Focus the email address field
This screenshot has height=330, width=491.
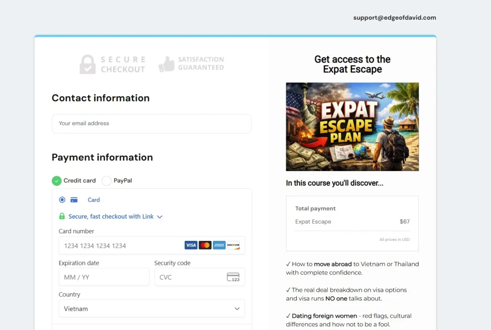coord(152,124)
